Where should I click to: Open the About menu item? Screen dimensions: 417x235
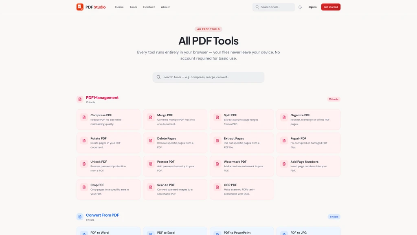click(x=165, y=7)
